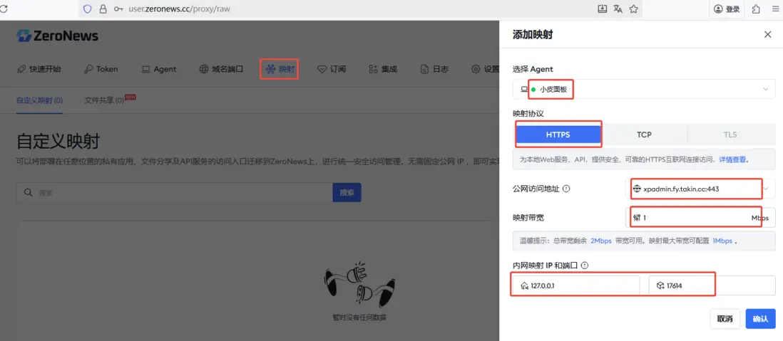Viewport: 783px width, 341px height.
Task: Close the 添加映射 panel
Action: [x=767, y=34]
